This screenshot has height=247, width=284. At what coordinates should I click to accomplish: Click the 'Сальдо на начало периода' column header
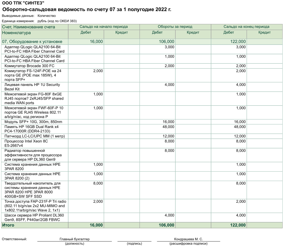click(x=104, y=27)
